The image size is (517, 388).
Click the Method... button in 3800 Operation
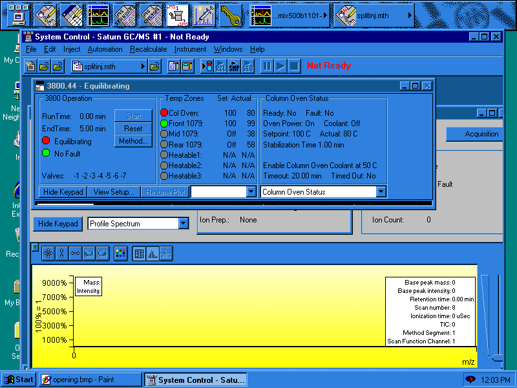tap(133, 141)
